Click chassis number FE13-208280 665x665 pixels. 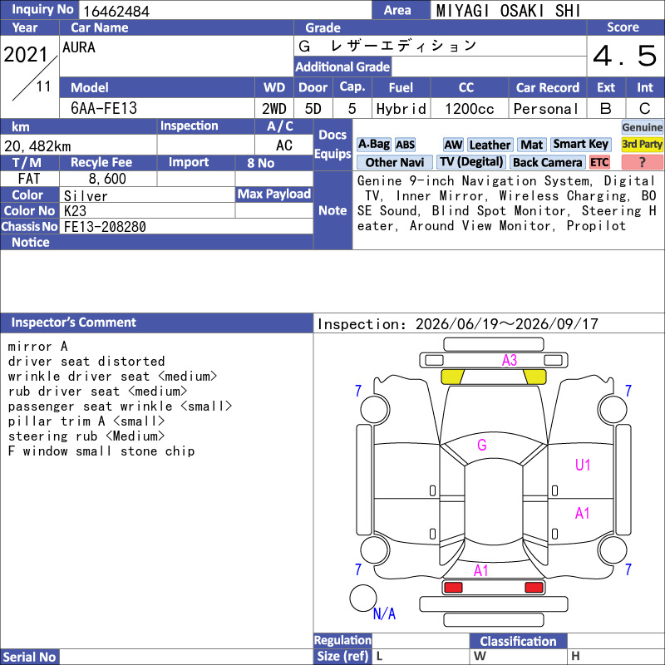point(105,227)
